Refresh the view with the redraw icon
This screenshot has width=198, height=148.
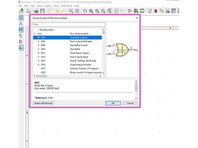tap(85, 11)
